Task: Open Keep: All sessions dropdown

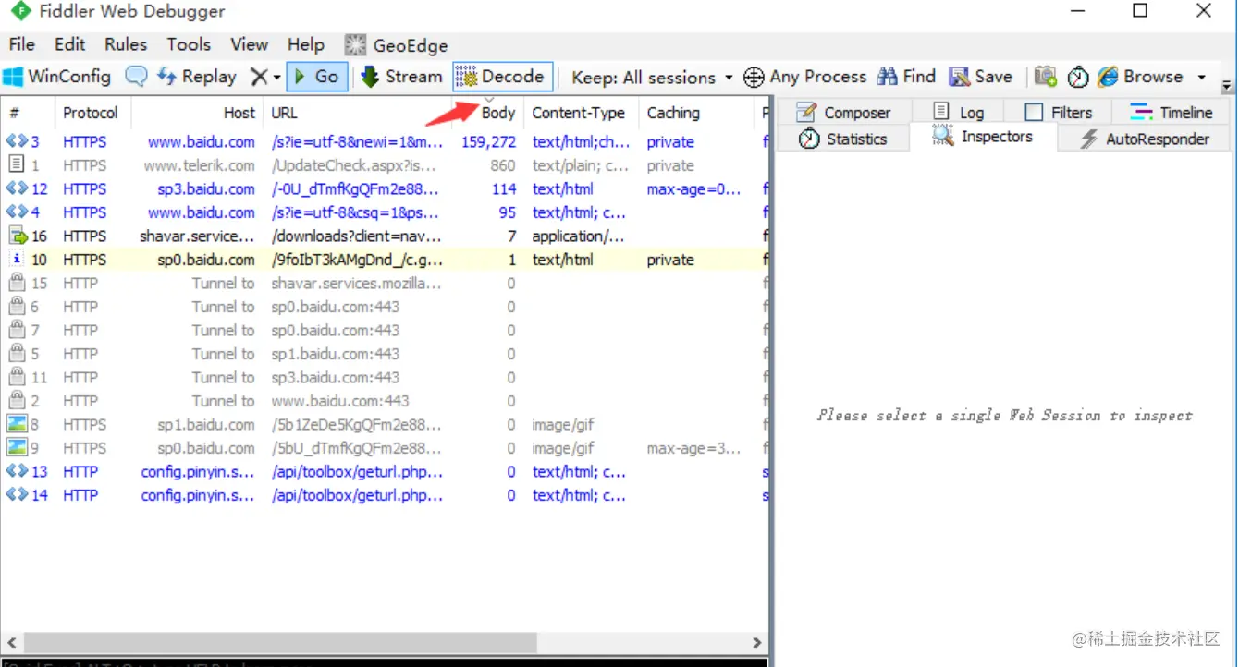Action: click(653, 78)
